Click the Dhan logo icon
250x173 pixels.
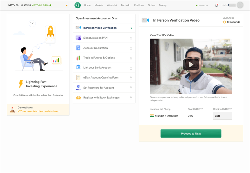77,5
